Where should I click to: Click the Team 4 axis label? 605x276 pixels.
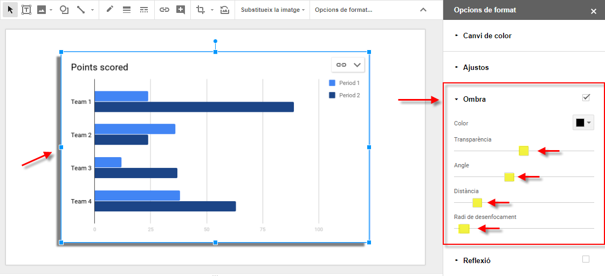[81, 201]
